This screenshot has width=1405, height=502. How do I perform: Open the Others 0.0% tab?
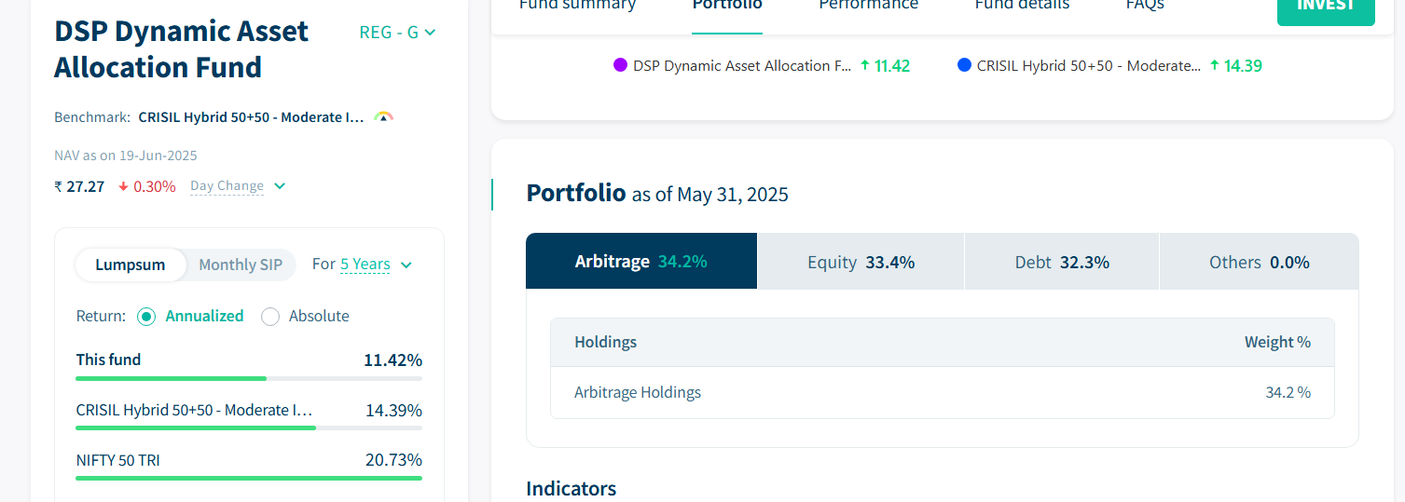coord(1259,262)
